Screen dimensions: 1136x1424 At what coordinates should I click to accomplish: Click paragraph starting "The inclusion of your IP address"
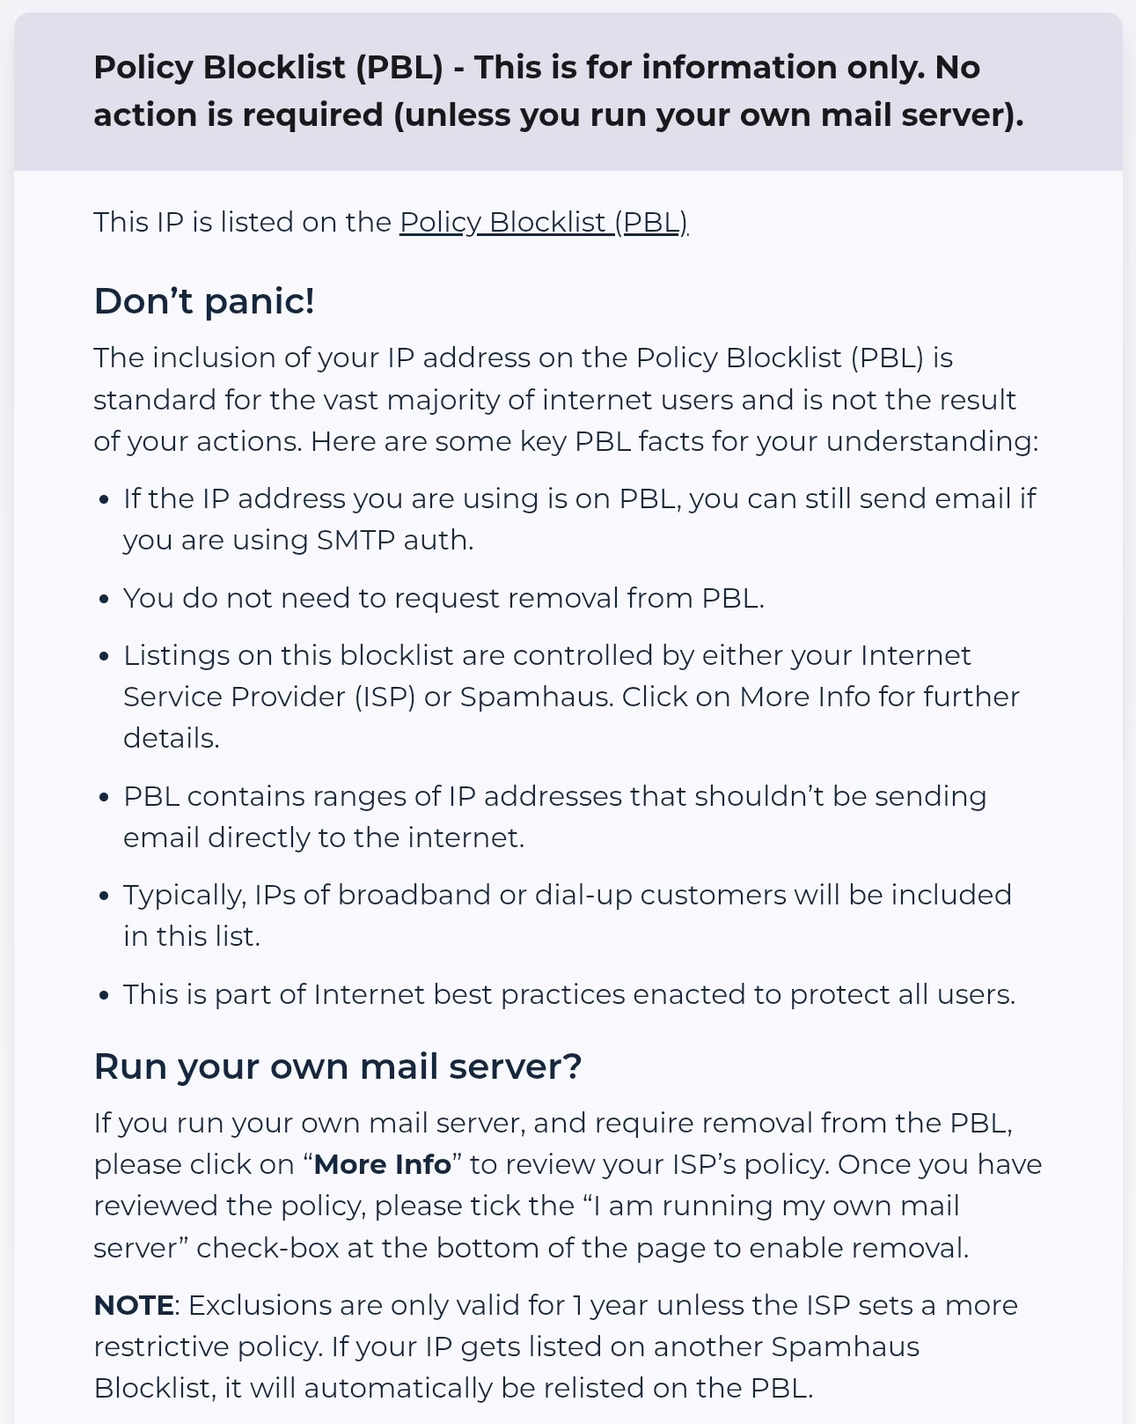click(x=566, y=400)
